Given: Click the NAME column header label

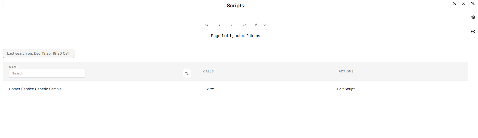Looking at the screenshot, I should coord(14,67).
